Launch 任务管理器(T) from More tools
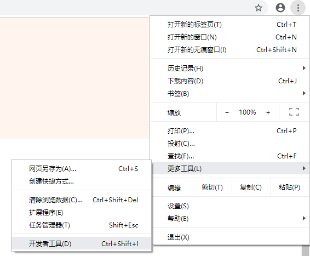Screen dimensions: 310x256 [x=81, y=225]
